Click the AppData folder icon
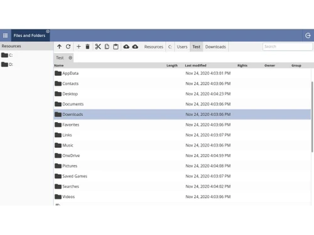 (58, 73)
